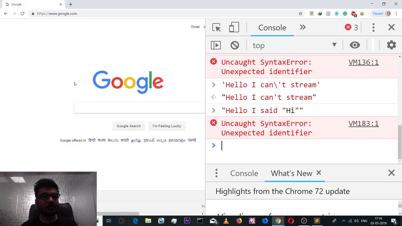
Task: Switch to the Console panel tab
Action: [272, 28]
